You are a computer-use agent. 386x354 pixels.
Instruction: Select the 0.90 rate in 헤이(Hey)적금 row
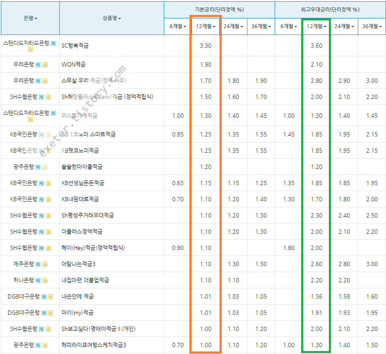178,248
